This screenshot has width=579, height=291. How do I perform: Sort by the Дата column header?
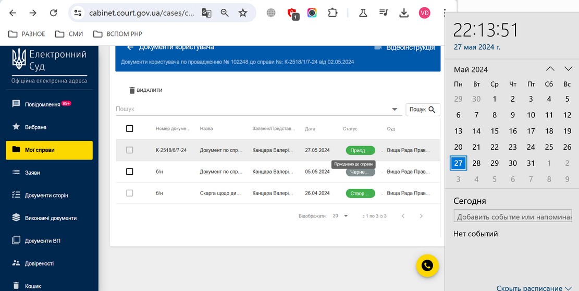tap(310, 128)
